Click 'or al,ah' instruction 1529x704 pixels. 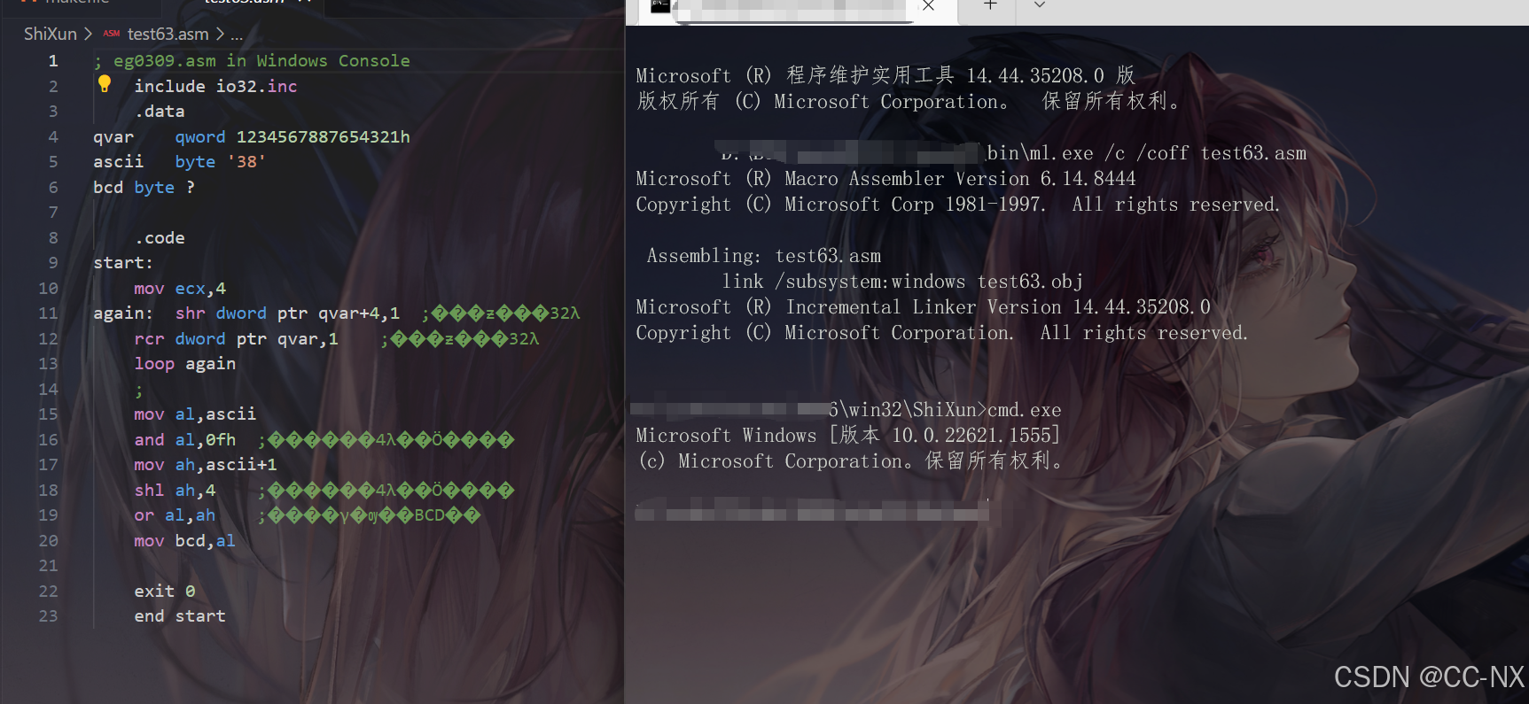pos(175,515)
